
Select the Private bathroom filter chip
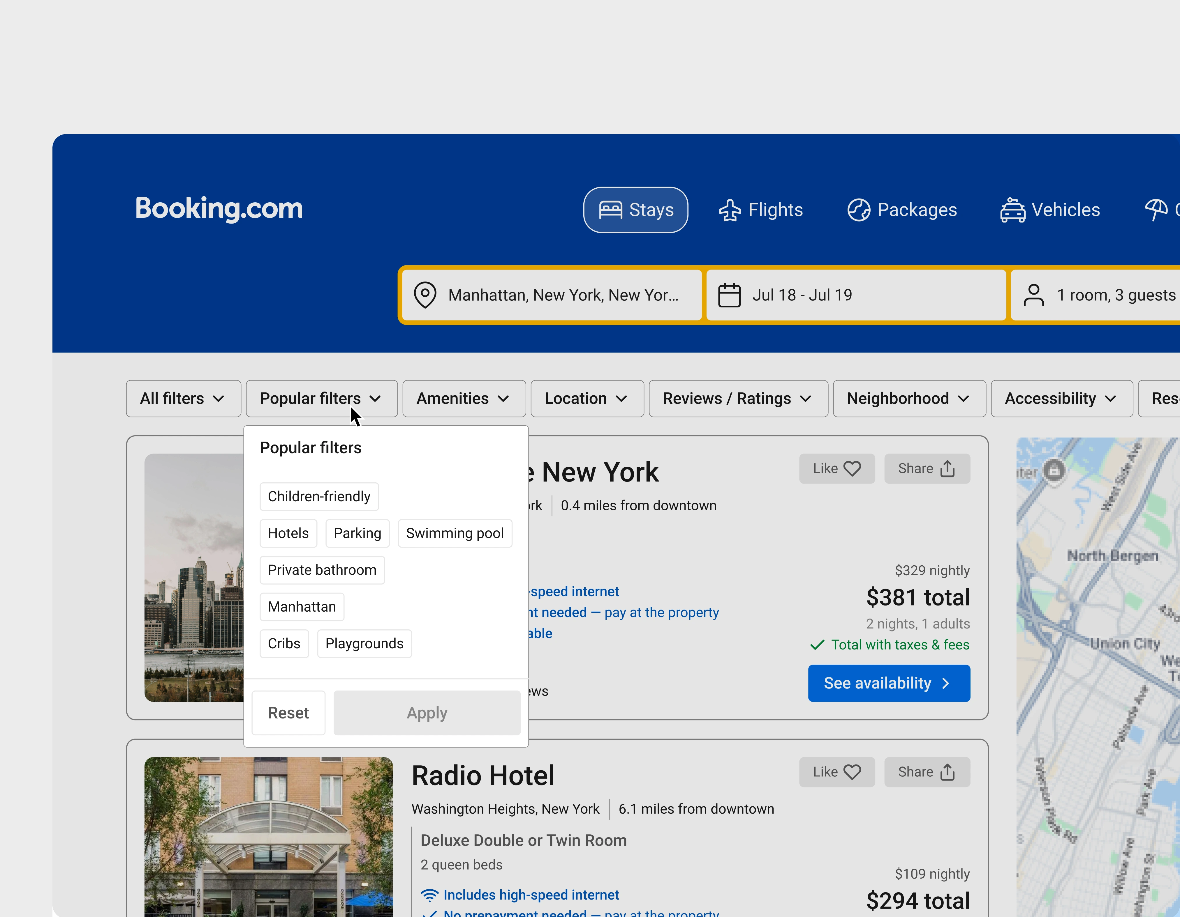(x=322, y=570)
